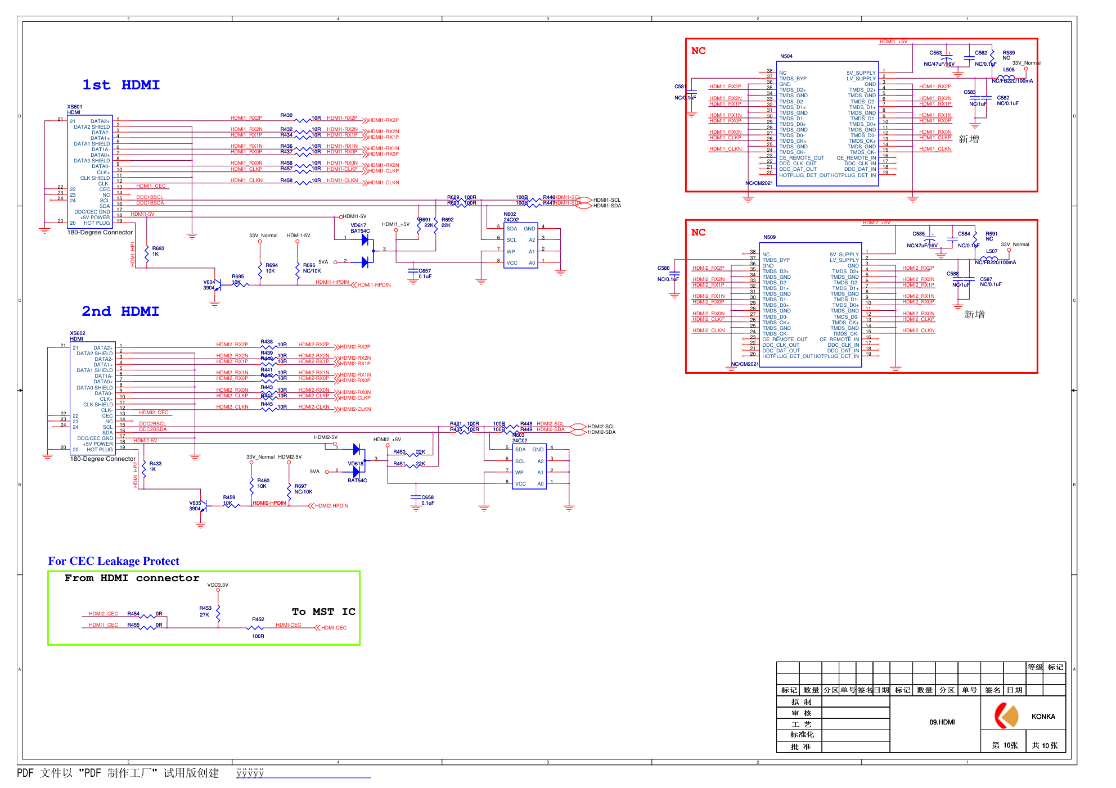Image resolution: width=1116 pixels, height=788 pixels.
Task: Click the NC/CM2021 label under N509
Action: [x=745, y=364]
